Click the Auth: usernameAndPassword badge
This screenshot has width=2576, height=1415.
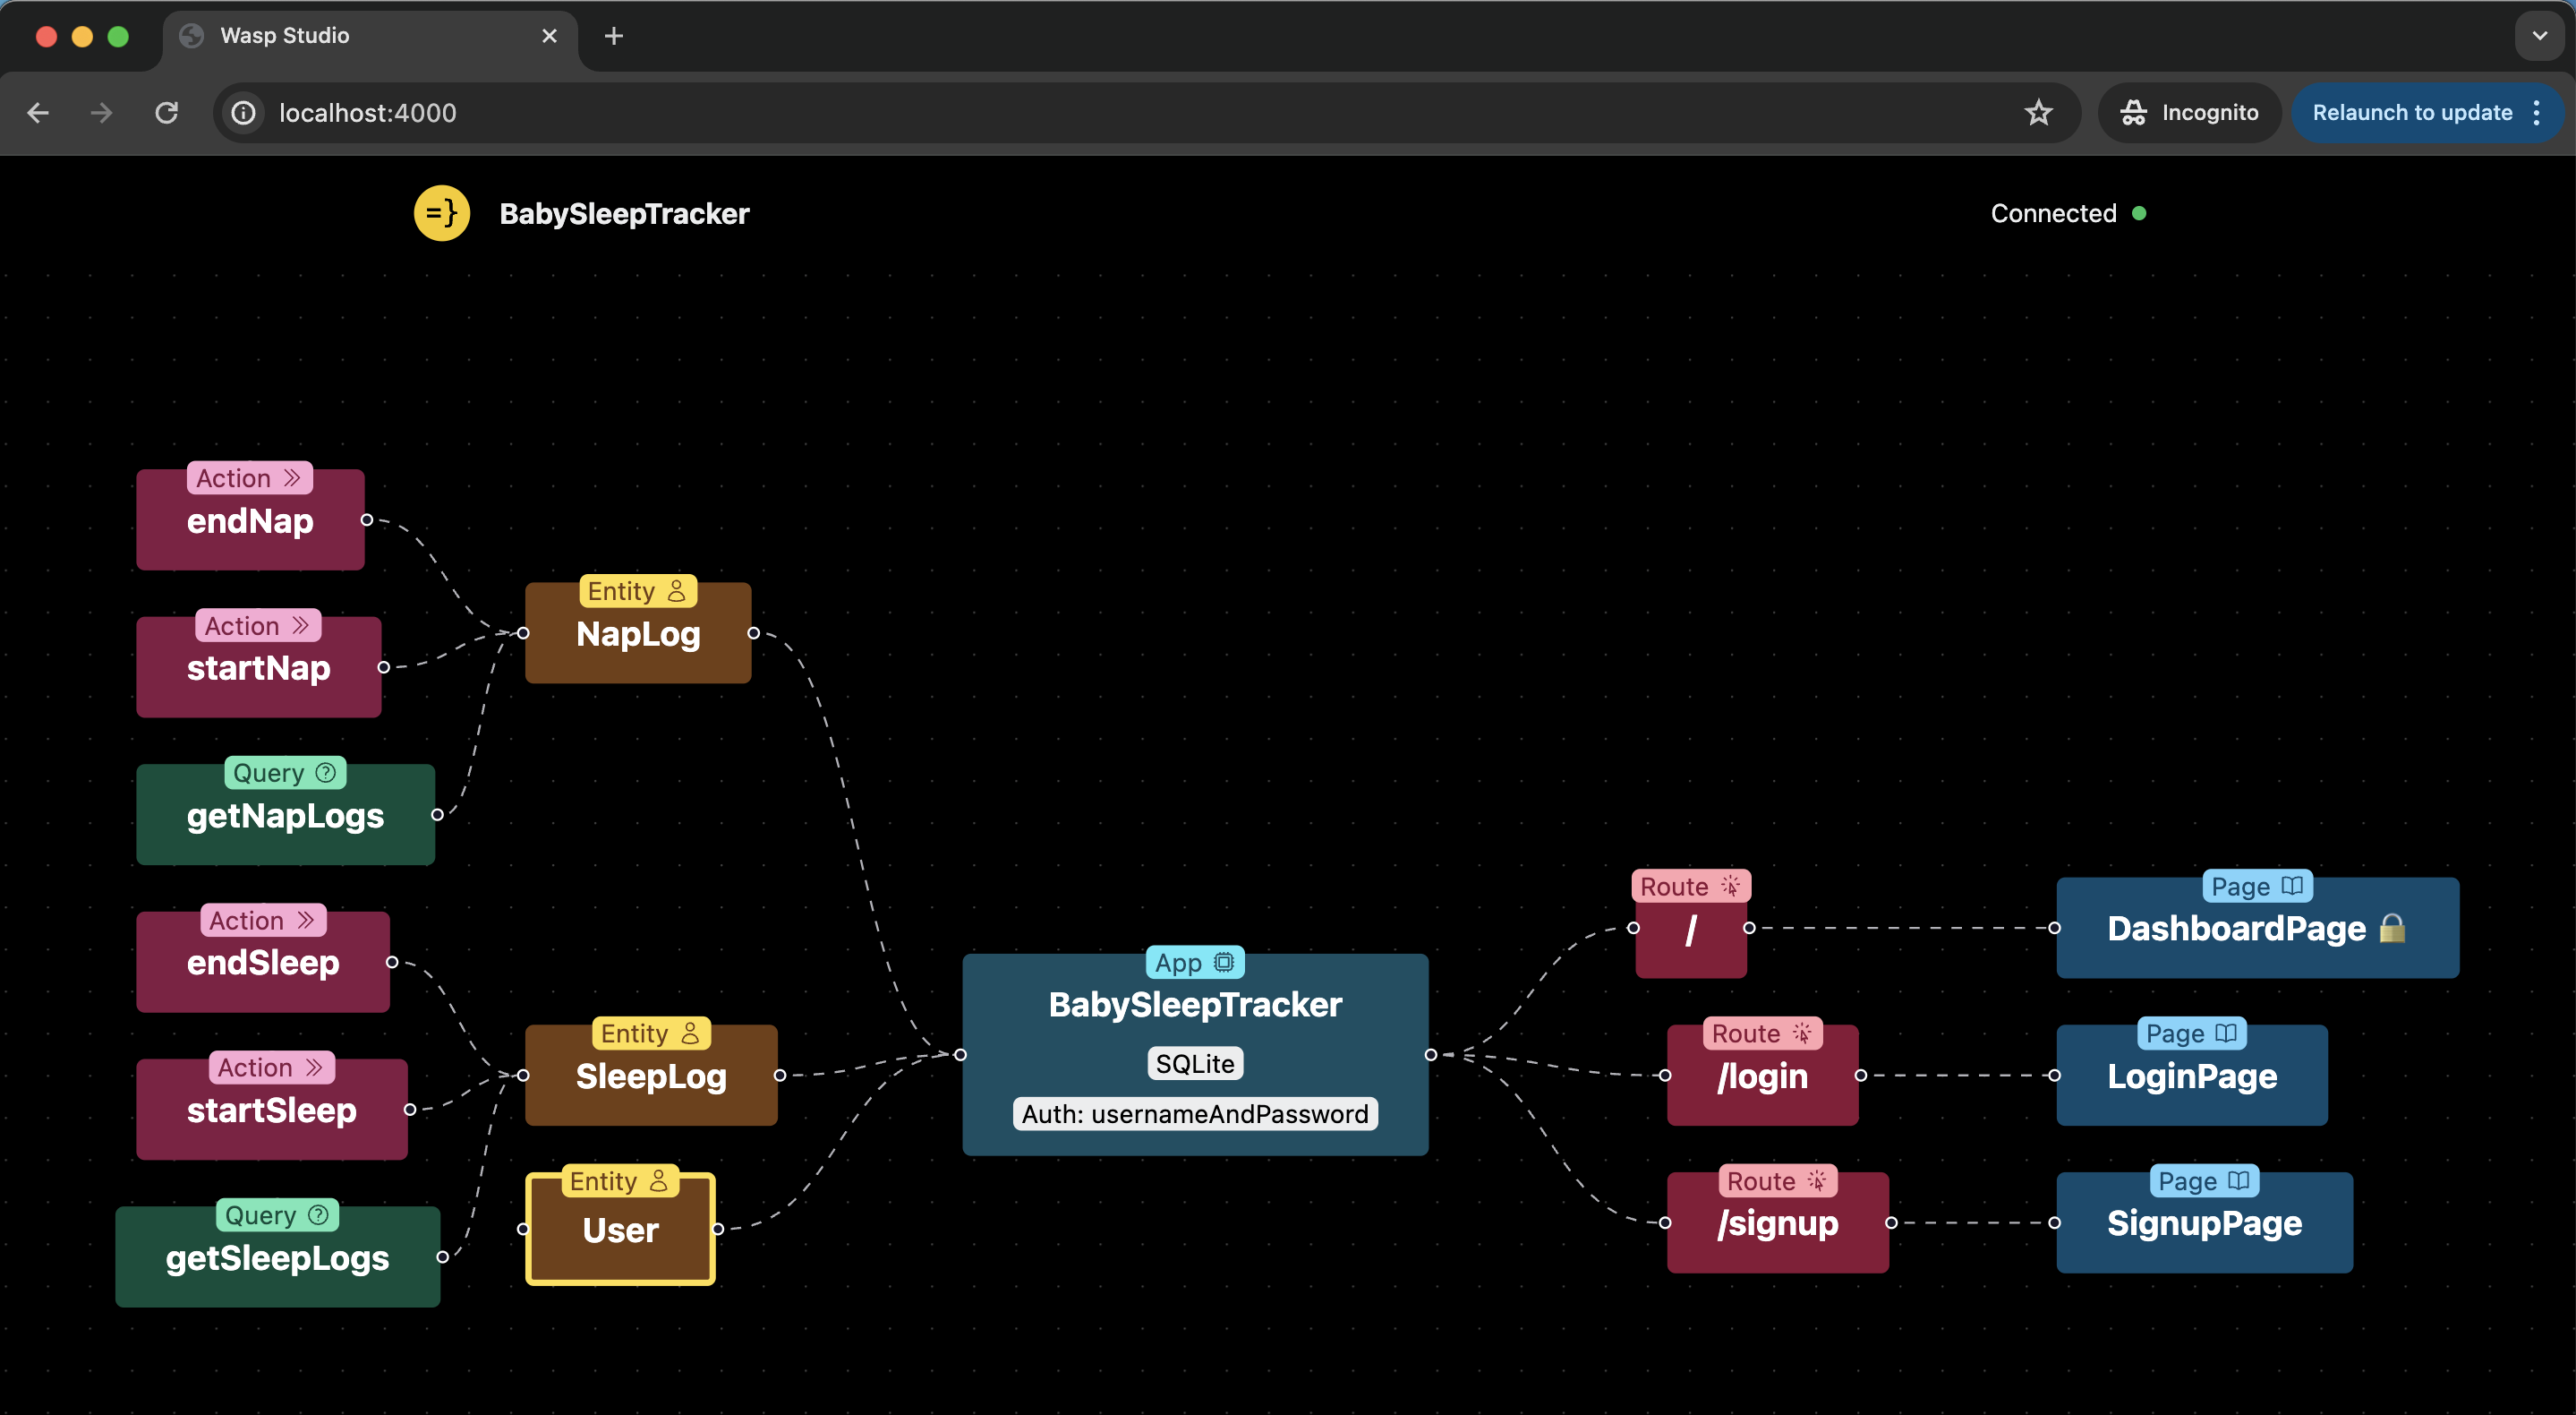(1195, 1111)
